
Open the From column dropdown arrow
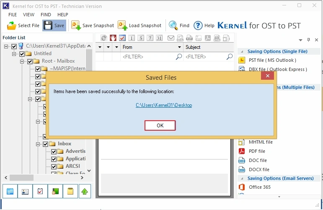179,47
